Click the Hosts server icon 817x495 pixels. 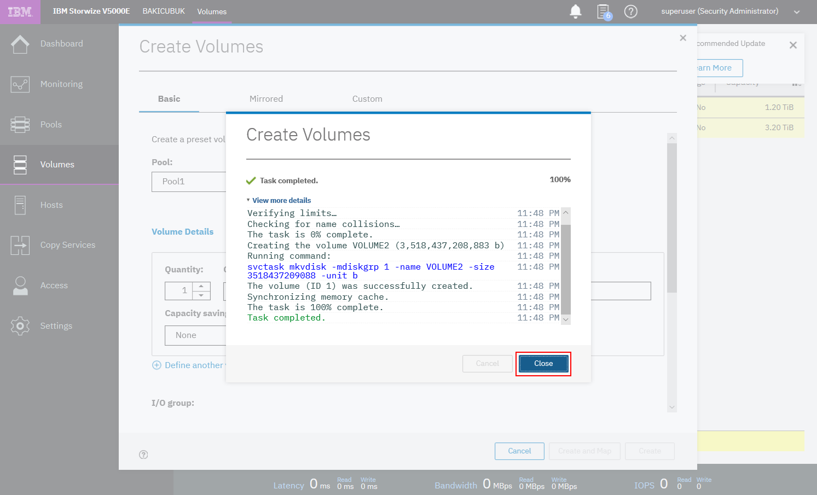[x=20, y=205]
